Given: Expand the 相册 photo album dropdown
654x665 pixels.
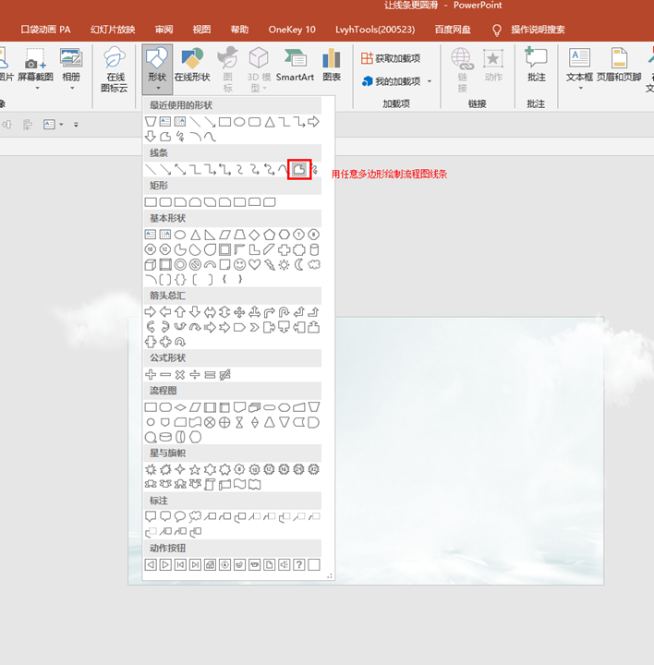Looking at the screenshot, I should 72,89.
